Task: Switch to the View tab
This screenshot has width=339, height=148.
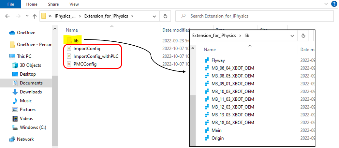Action: [74, 4]
